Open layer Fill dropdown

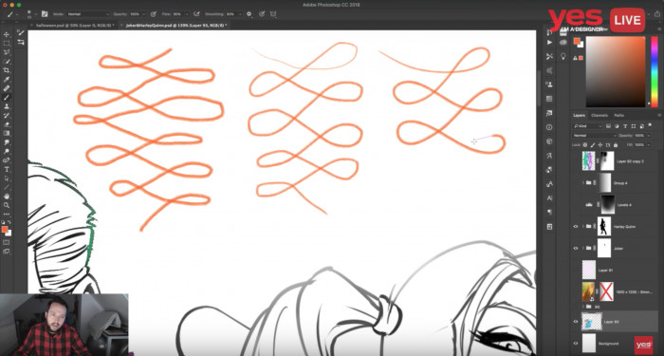648,145
